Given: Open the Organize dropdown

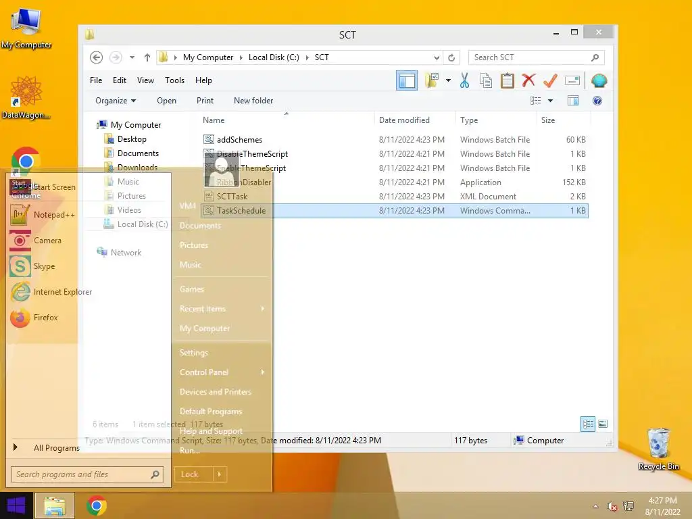Looking at the screenshot, I should click(116, 101).
